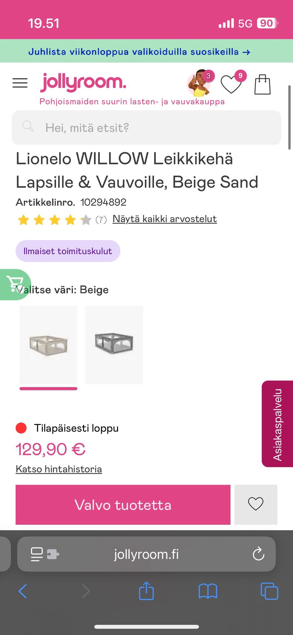The image size is (293, 635).
Task: Select the Beige color swatch
Action: (x=49, y=345)
